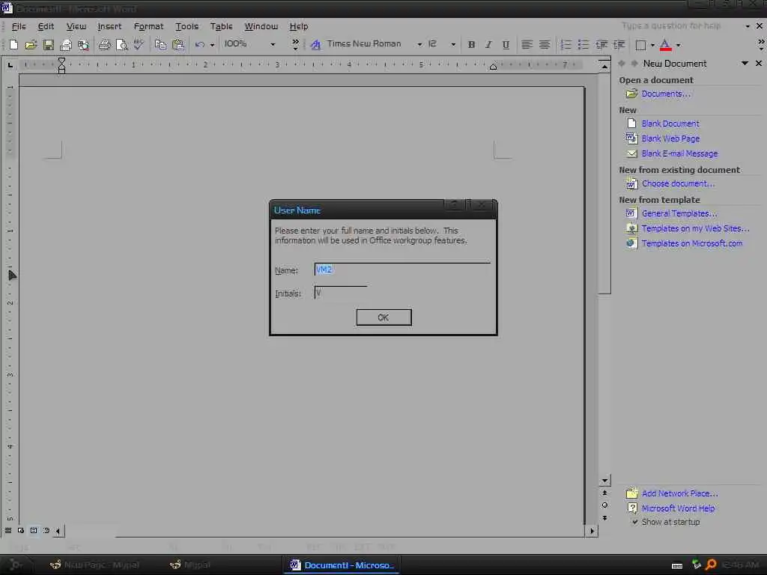
Task: Click the Normal View button at bottom left
Action: click(8, 530)
